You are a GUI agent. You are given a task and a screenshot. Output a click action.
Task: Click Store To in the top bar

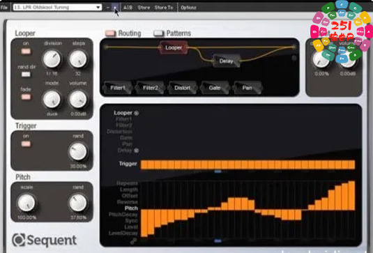(164, 8)
